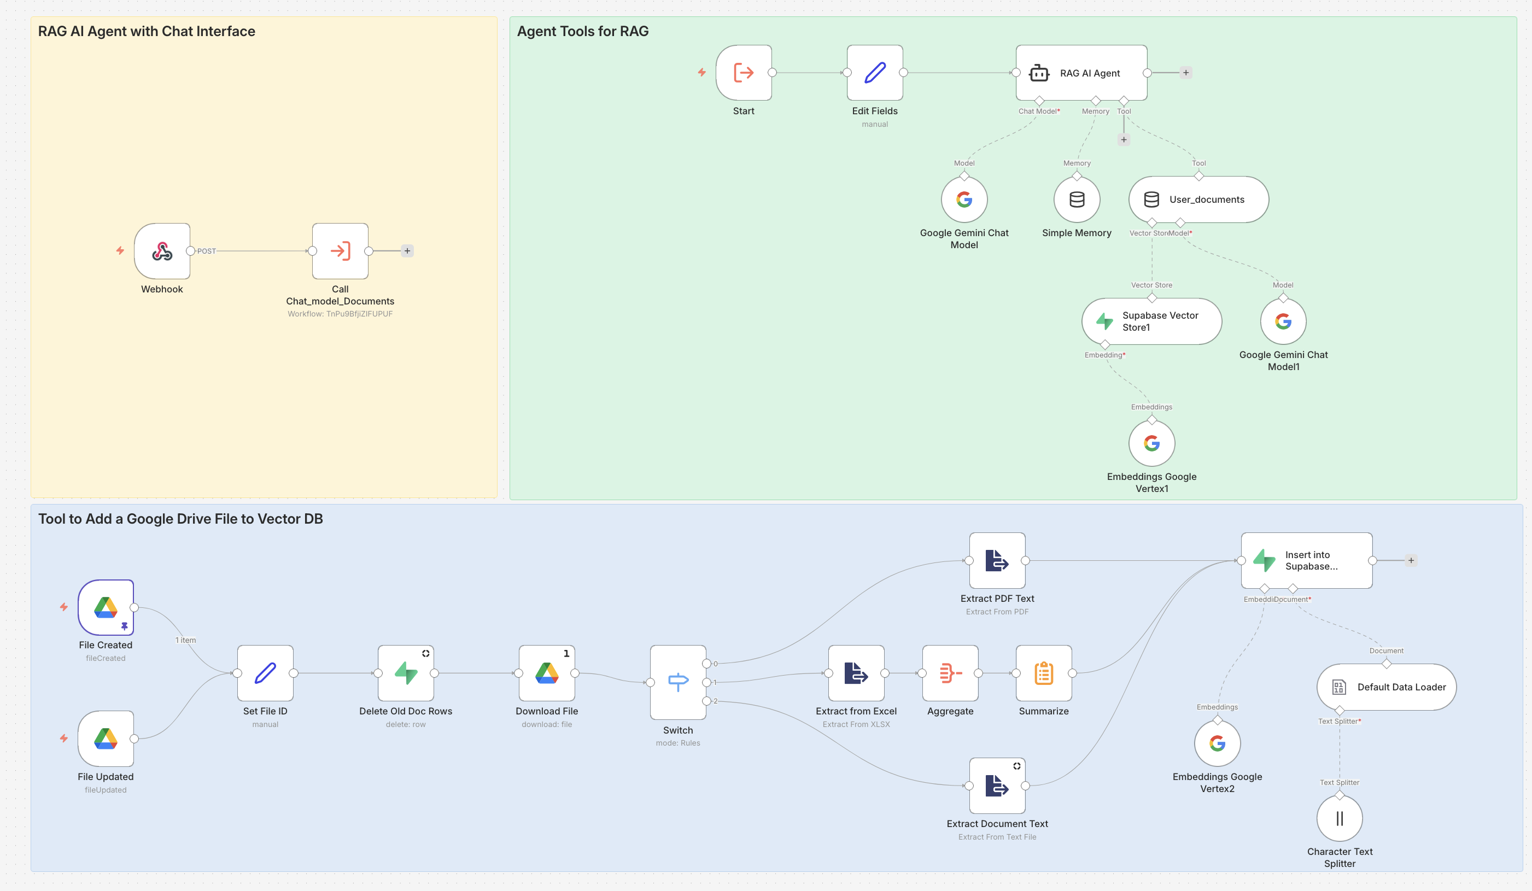
Task: Select the Embeddings Google Vertex1 node
Action: pos(1151,443)
